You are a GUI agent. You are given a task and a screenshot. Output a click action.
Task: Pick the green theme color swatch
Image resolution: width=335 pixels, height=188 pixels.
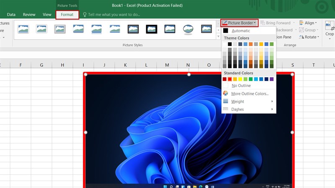(x=271, y=44)
